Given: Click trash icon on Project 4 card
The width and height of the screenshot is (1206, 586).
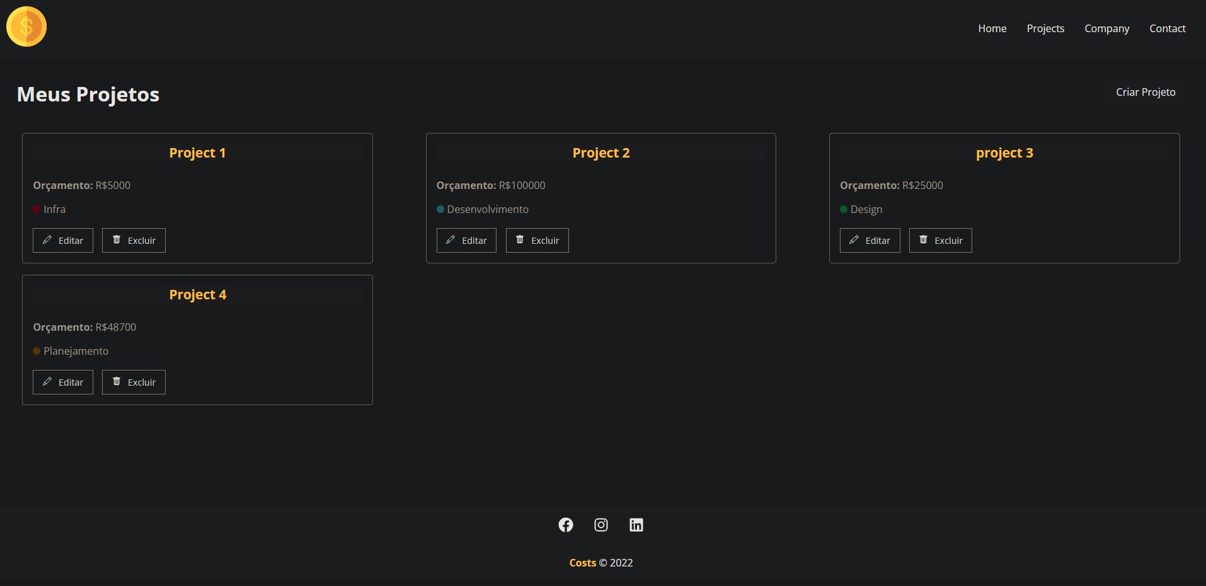Looking at the screenshot, I should click(117, 381).
